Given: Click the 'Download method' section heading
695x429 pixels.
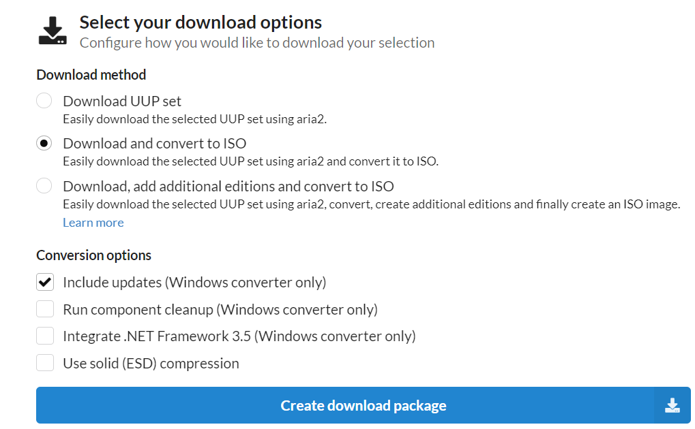Looking at the screenshot, I should pyautogui.click(x=91, y=75).
